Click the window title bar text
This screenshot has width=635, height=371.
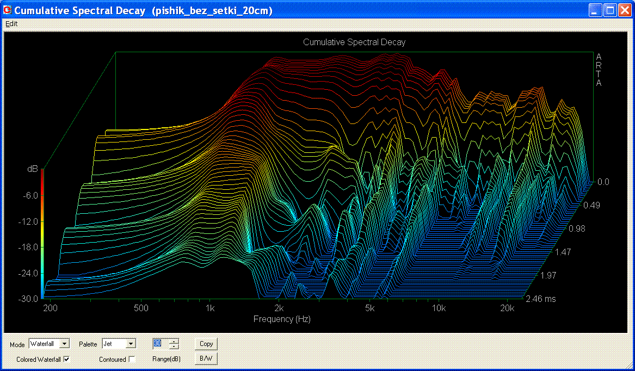click(x=143, y=10)
